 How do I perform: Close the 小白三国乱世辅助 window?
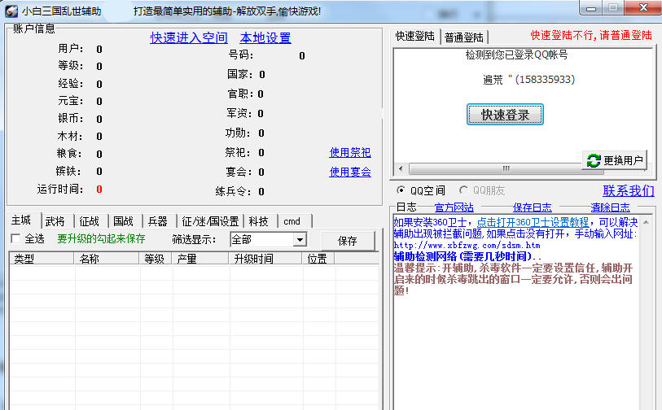coord(643,7)
